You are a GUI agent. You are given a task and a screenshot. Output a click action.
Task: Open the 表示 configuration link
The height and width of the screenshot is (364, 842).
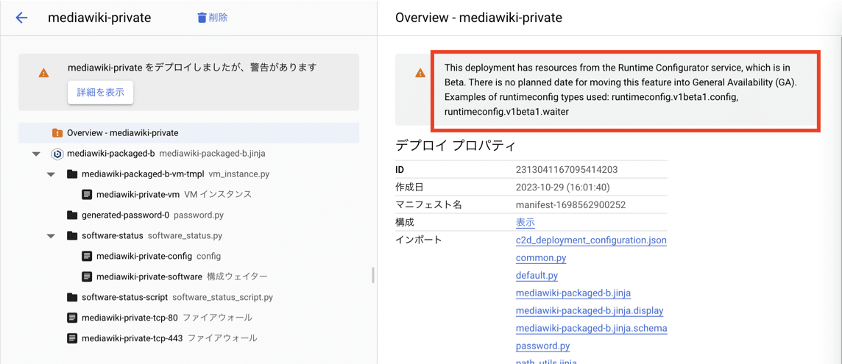[x=526, y=222]
